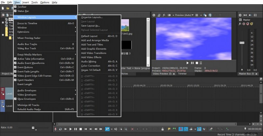Expand Audio Envelopes submenu
The width and height of the screenshot is (263, 136).
[45, 90]
